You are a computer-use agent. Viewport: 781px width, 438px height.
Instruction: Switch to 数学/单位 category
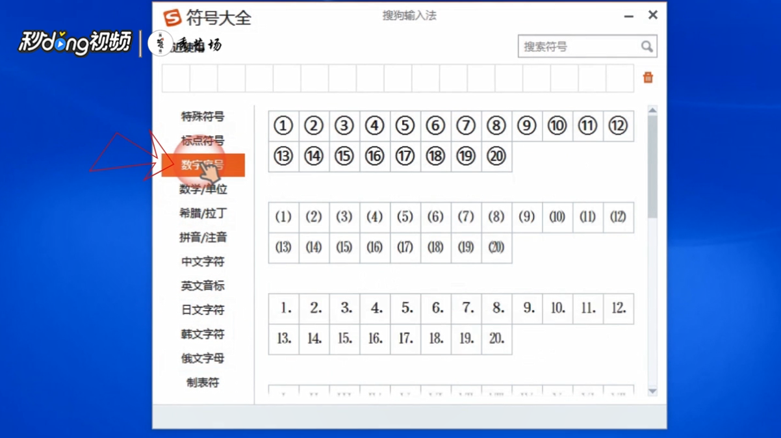point(203,189)
